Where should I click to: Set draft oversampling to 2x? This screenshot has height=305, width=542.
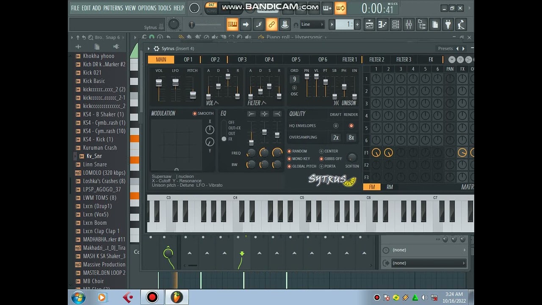click(336, 138)
